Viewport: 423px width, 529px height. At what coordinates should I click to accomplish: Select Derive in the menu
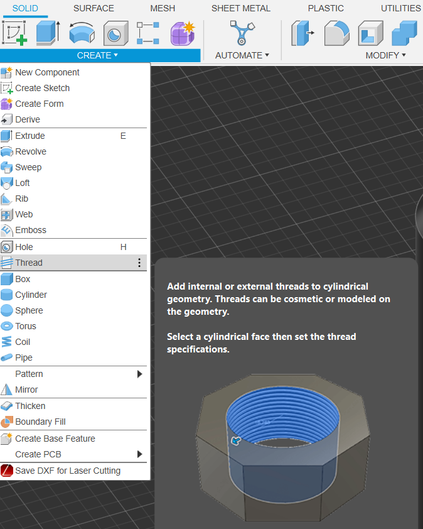point(73,119)
